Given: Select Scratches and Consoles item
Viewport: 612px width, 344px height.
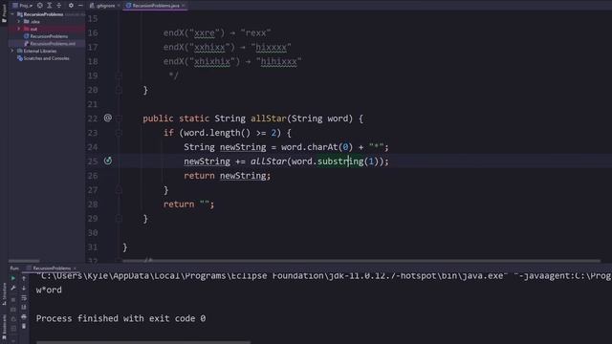Looking at the screenshot, I should [x=43, y=58].
